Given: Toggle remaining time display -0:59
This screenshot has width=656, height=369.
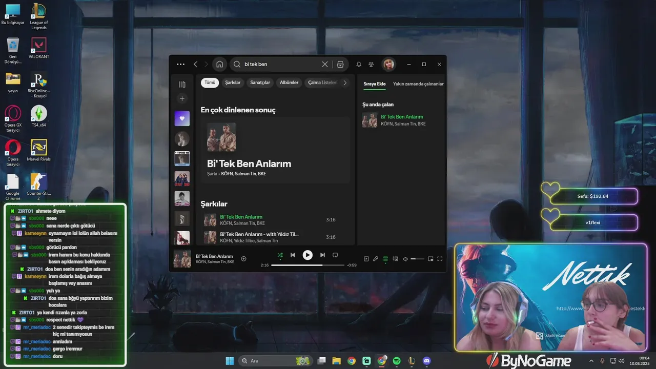Looking at the screenshot, I should (x=352, y=265).
